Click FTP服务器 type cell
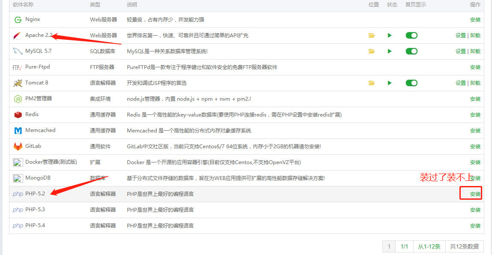Image resolution: width=492 pixels, height=255 pixels. click(102, 67)
